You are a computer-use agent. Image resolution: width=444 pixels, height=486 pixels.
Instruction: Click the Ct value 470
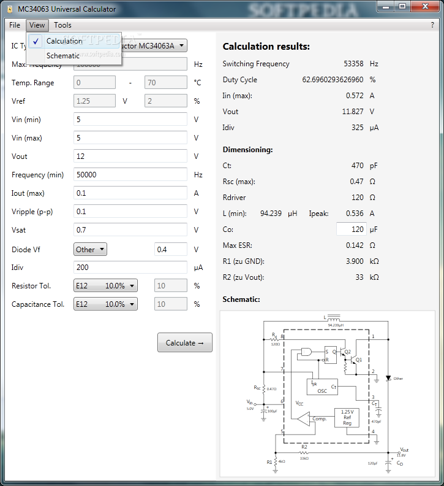[358, 166]
